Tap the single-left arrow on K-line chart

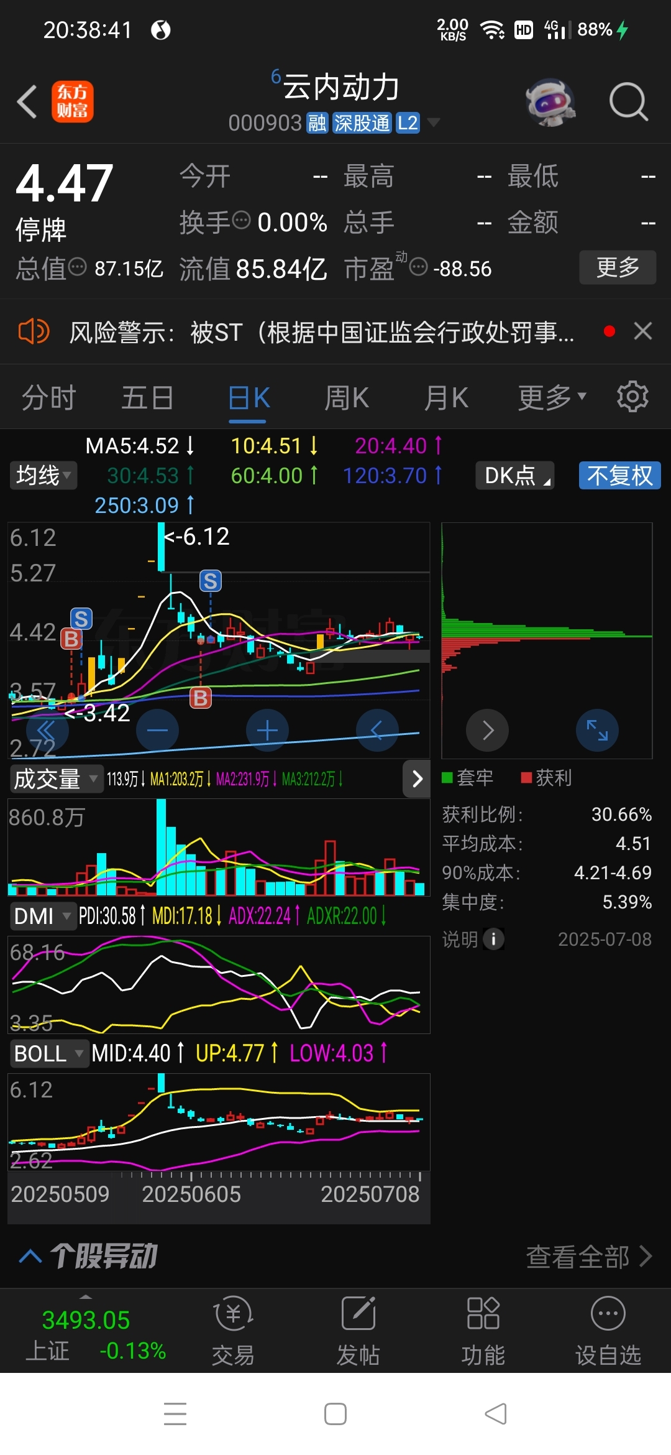[x=377, y=730]
